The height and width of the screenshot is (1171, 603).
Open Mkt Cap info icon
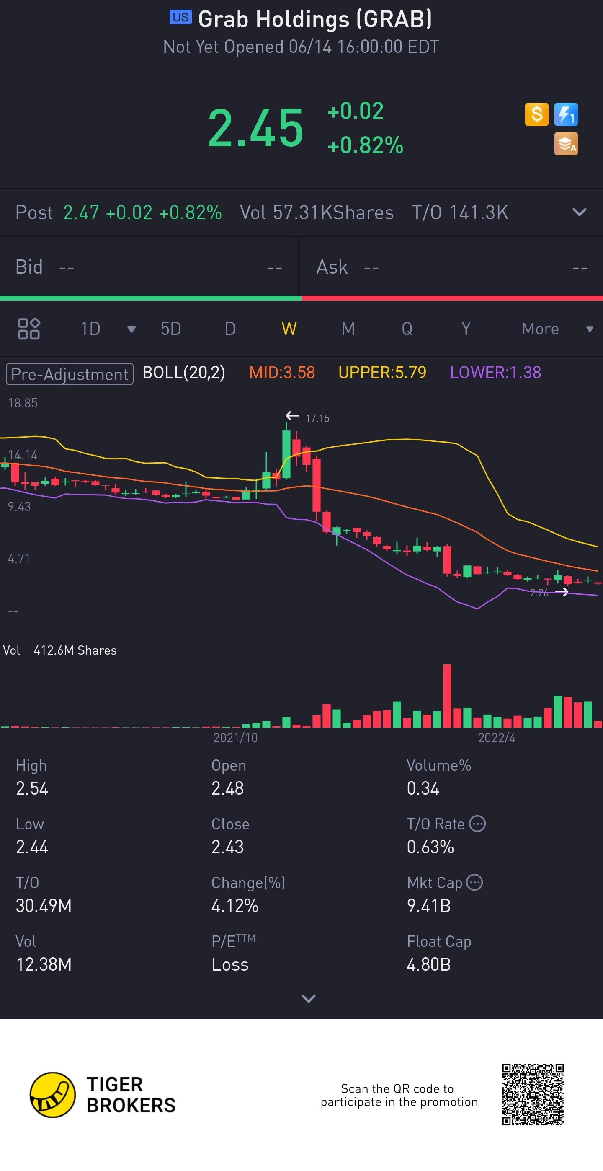474,882
